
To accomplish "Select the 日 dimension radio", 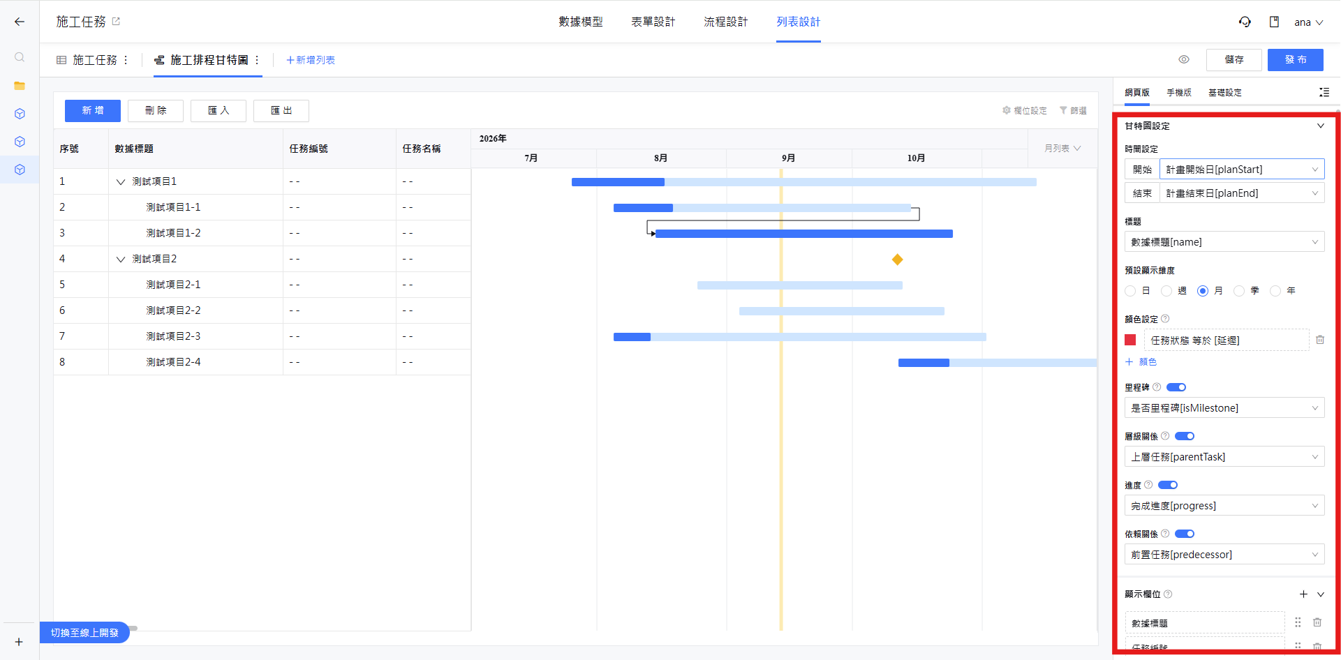I will [1130, 291].
